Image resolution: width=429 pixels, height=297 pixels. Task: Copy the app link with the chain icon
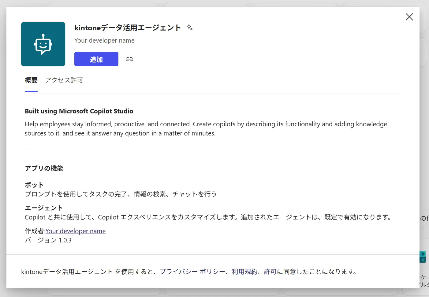click(x=129, y=59)
